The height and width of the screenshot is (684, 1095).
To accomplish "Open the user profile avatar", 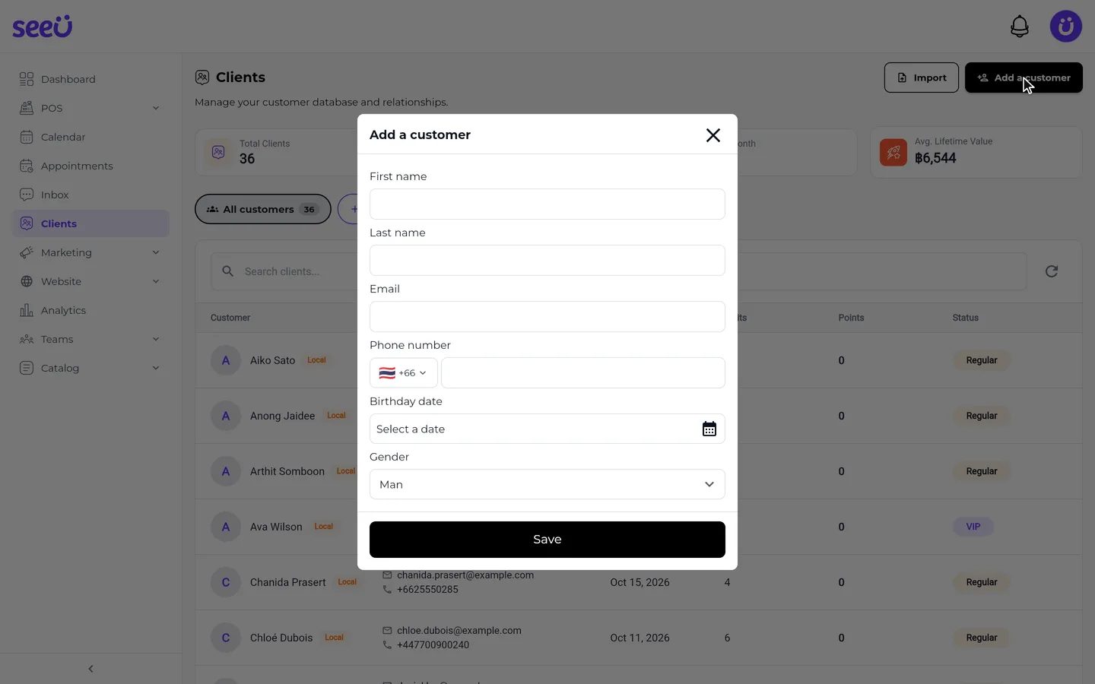I will pos(1066,27).
